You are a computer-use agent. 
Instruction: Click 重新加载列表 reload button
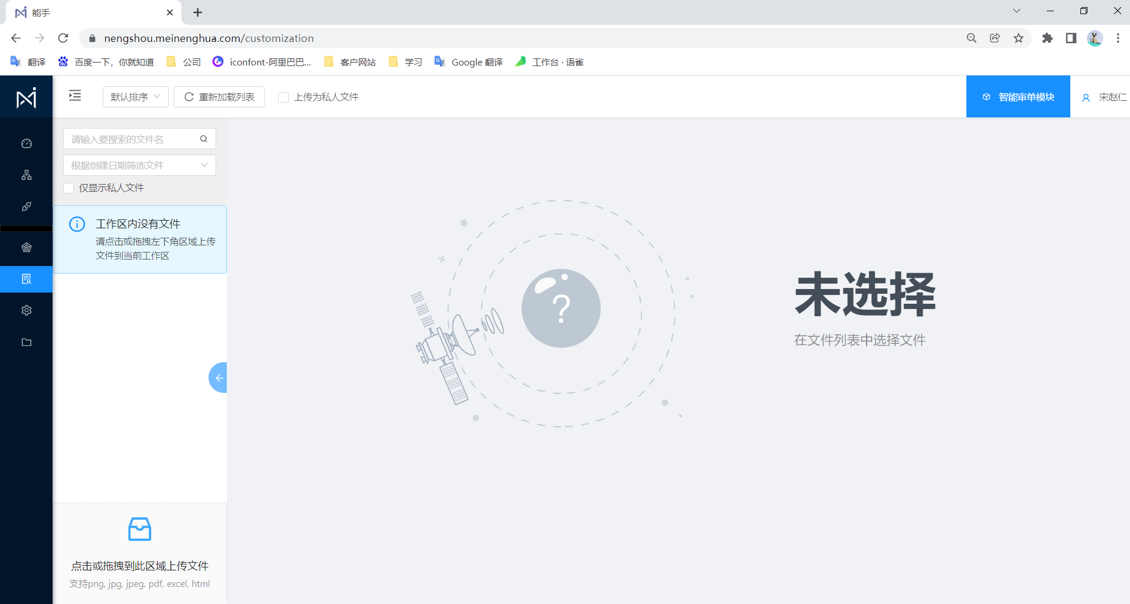point(219,97)
